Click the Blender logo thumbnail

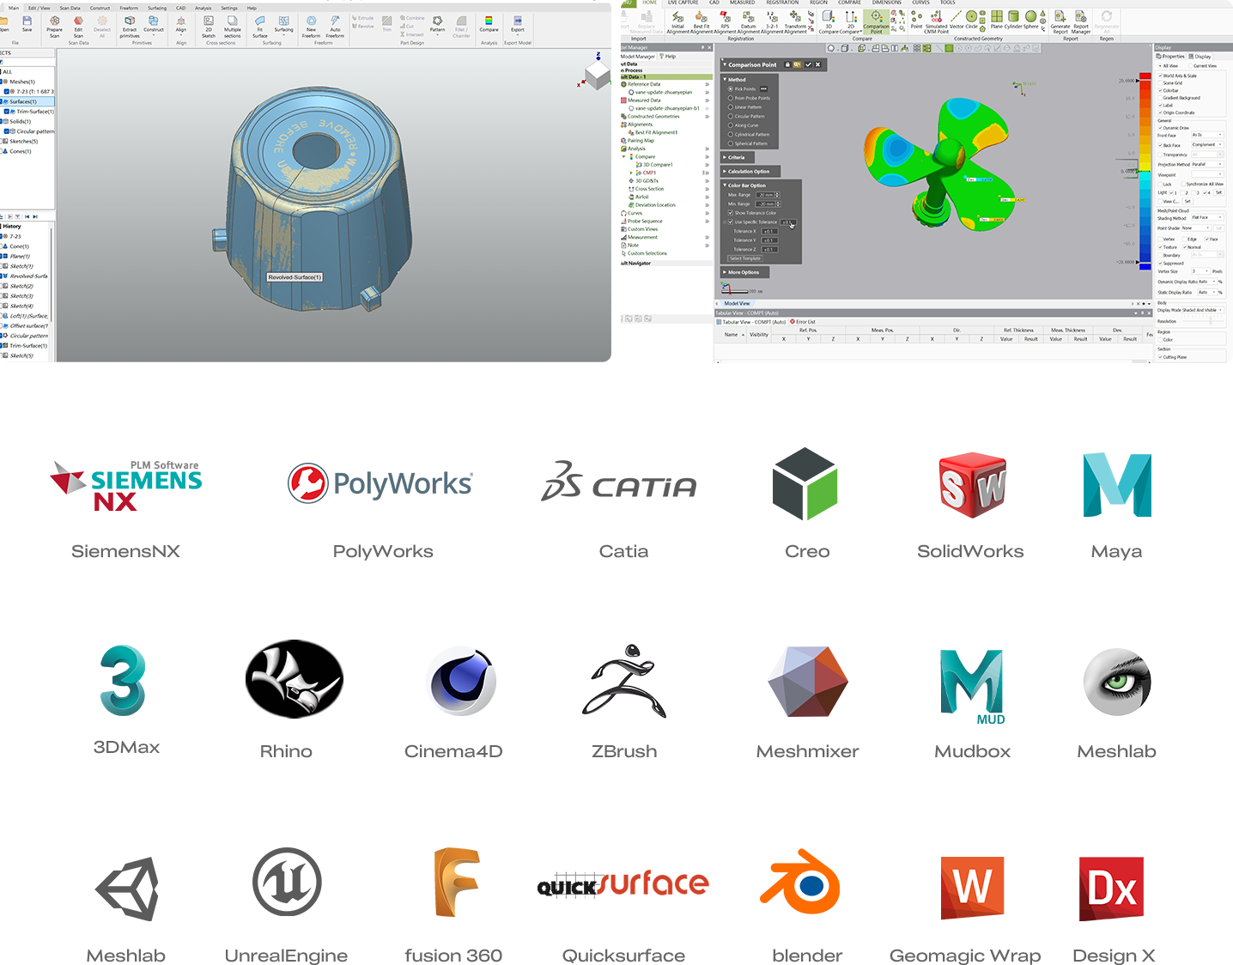(799, 882)
